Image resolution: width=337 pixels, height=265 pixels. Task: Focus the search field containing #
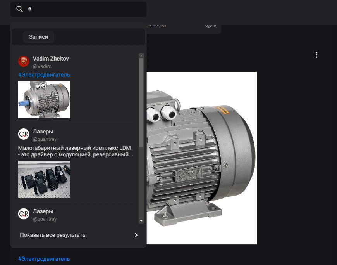click(x=79, y=9)
